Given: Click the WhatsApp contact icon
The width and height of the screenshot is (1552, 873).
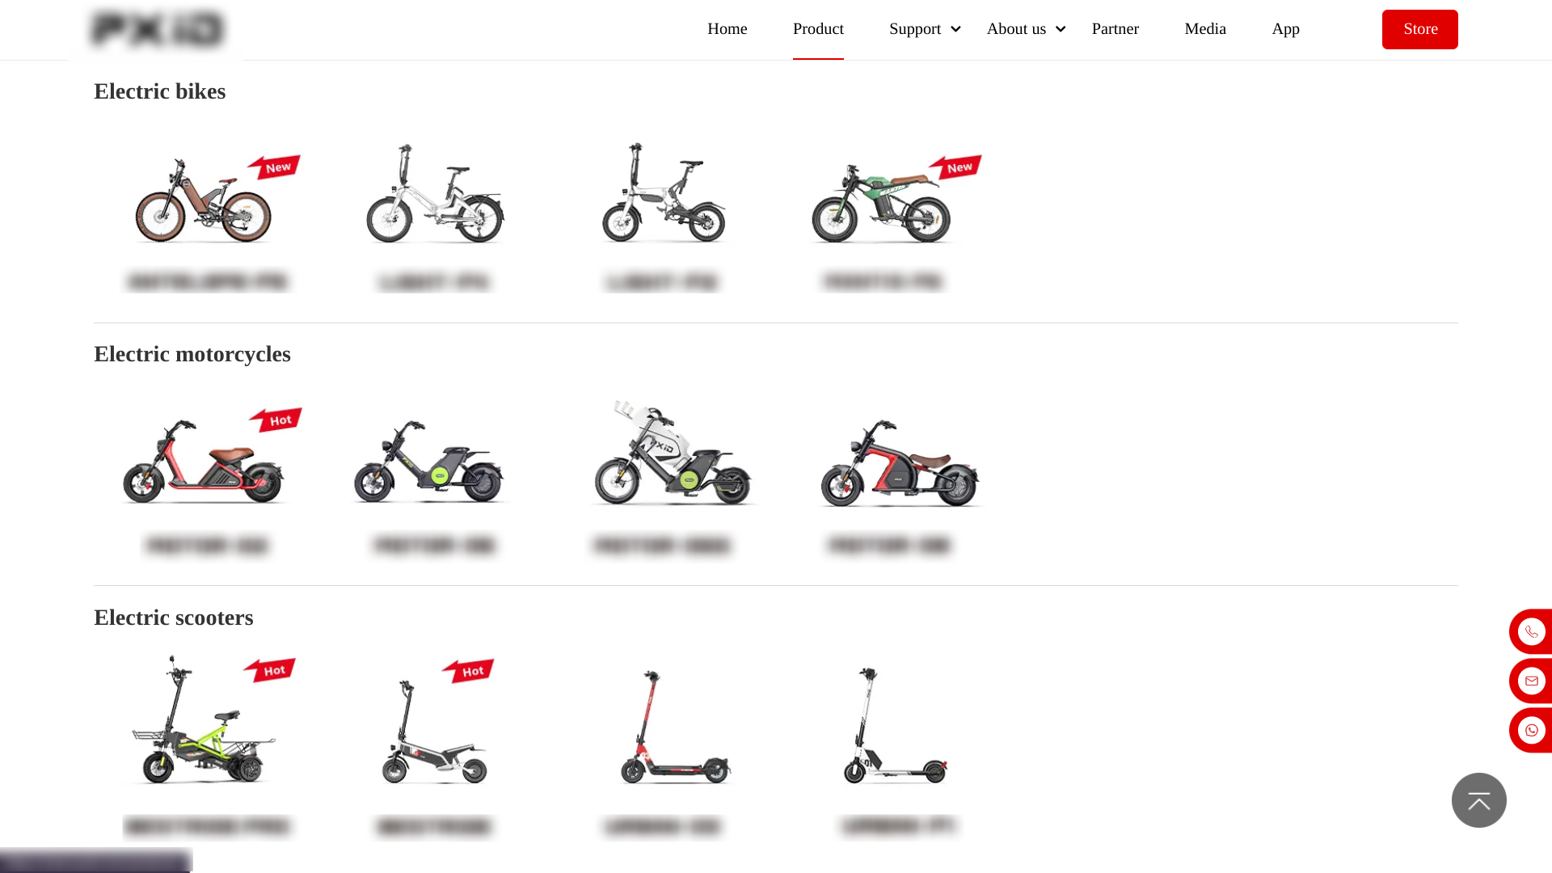Looking at the screenshot, I should 1531,730.
